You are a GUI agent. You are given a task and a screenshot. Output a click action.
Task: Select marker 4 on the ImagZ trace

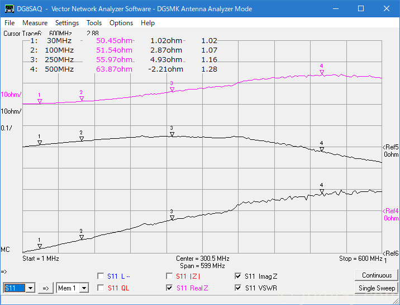(322, 149)
